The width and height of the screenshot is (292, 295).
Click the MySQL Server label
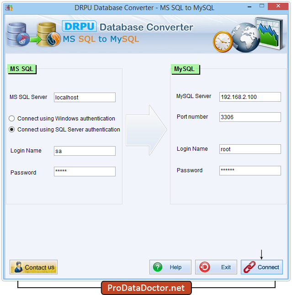pos(194,96)
